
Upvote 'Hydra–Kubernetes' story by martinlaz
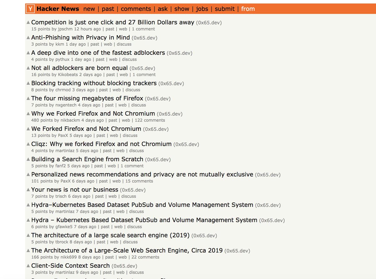(28, 205)
